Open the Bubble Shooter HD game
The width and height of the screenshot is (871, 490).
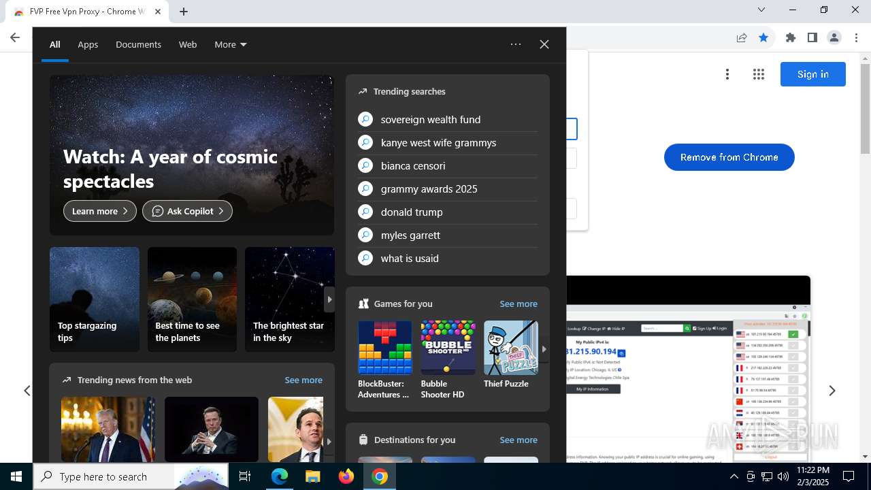tap(448, 360)
